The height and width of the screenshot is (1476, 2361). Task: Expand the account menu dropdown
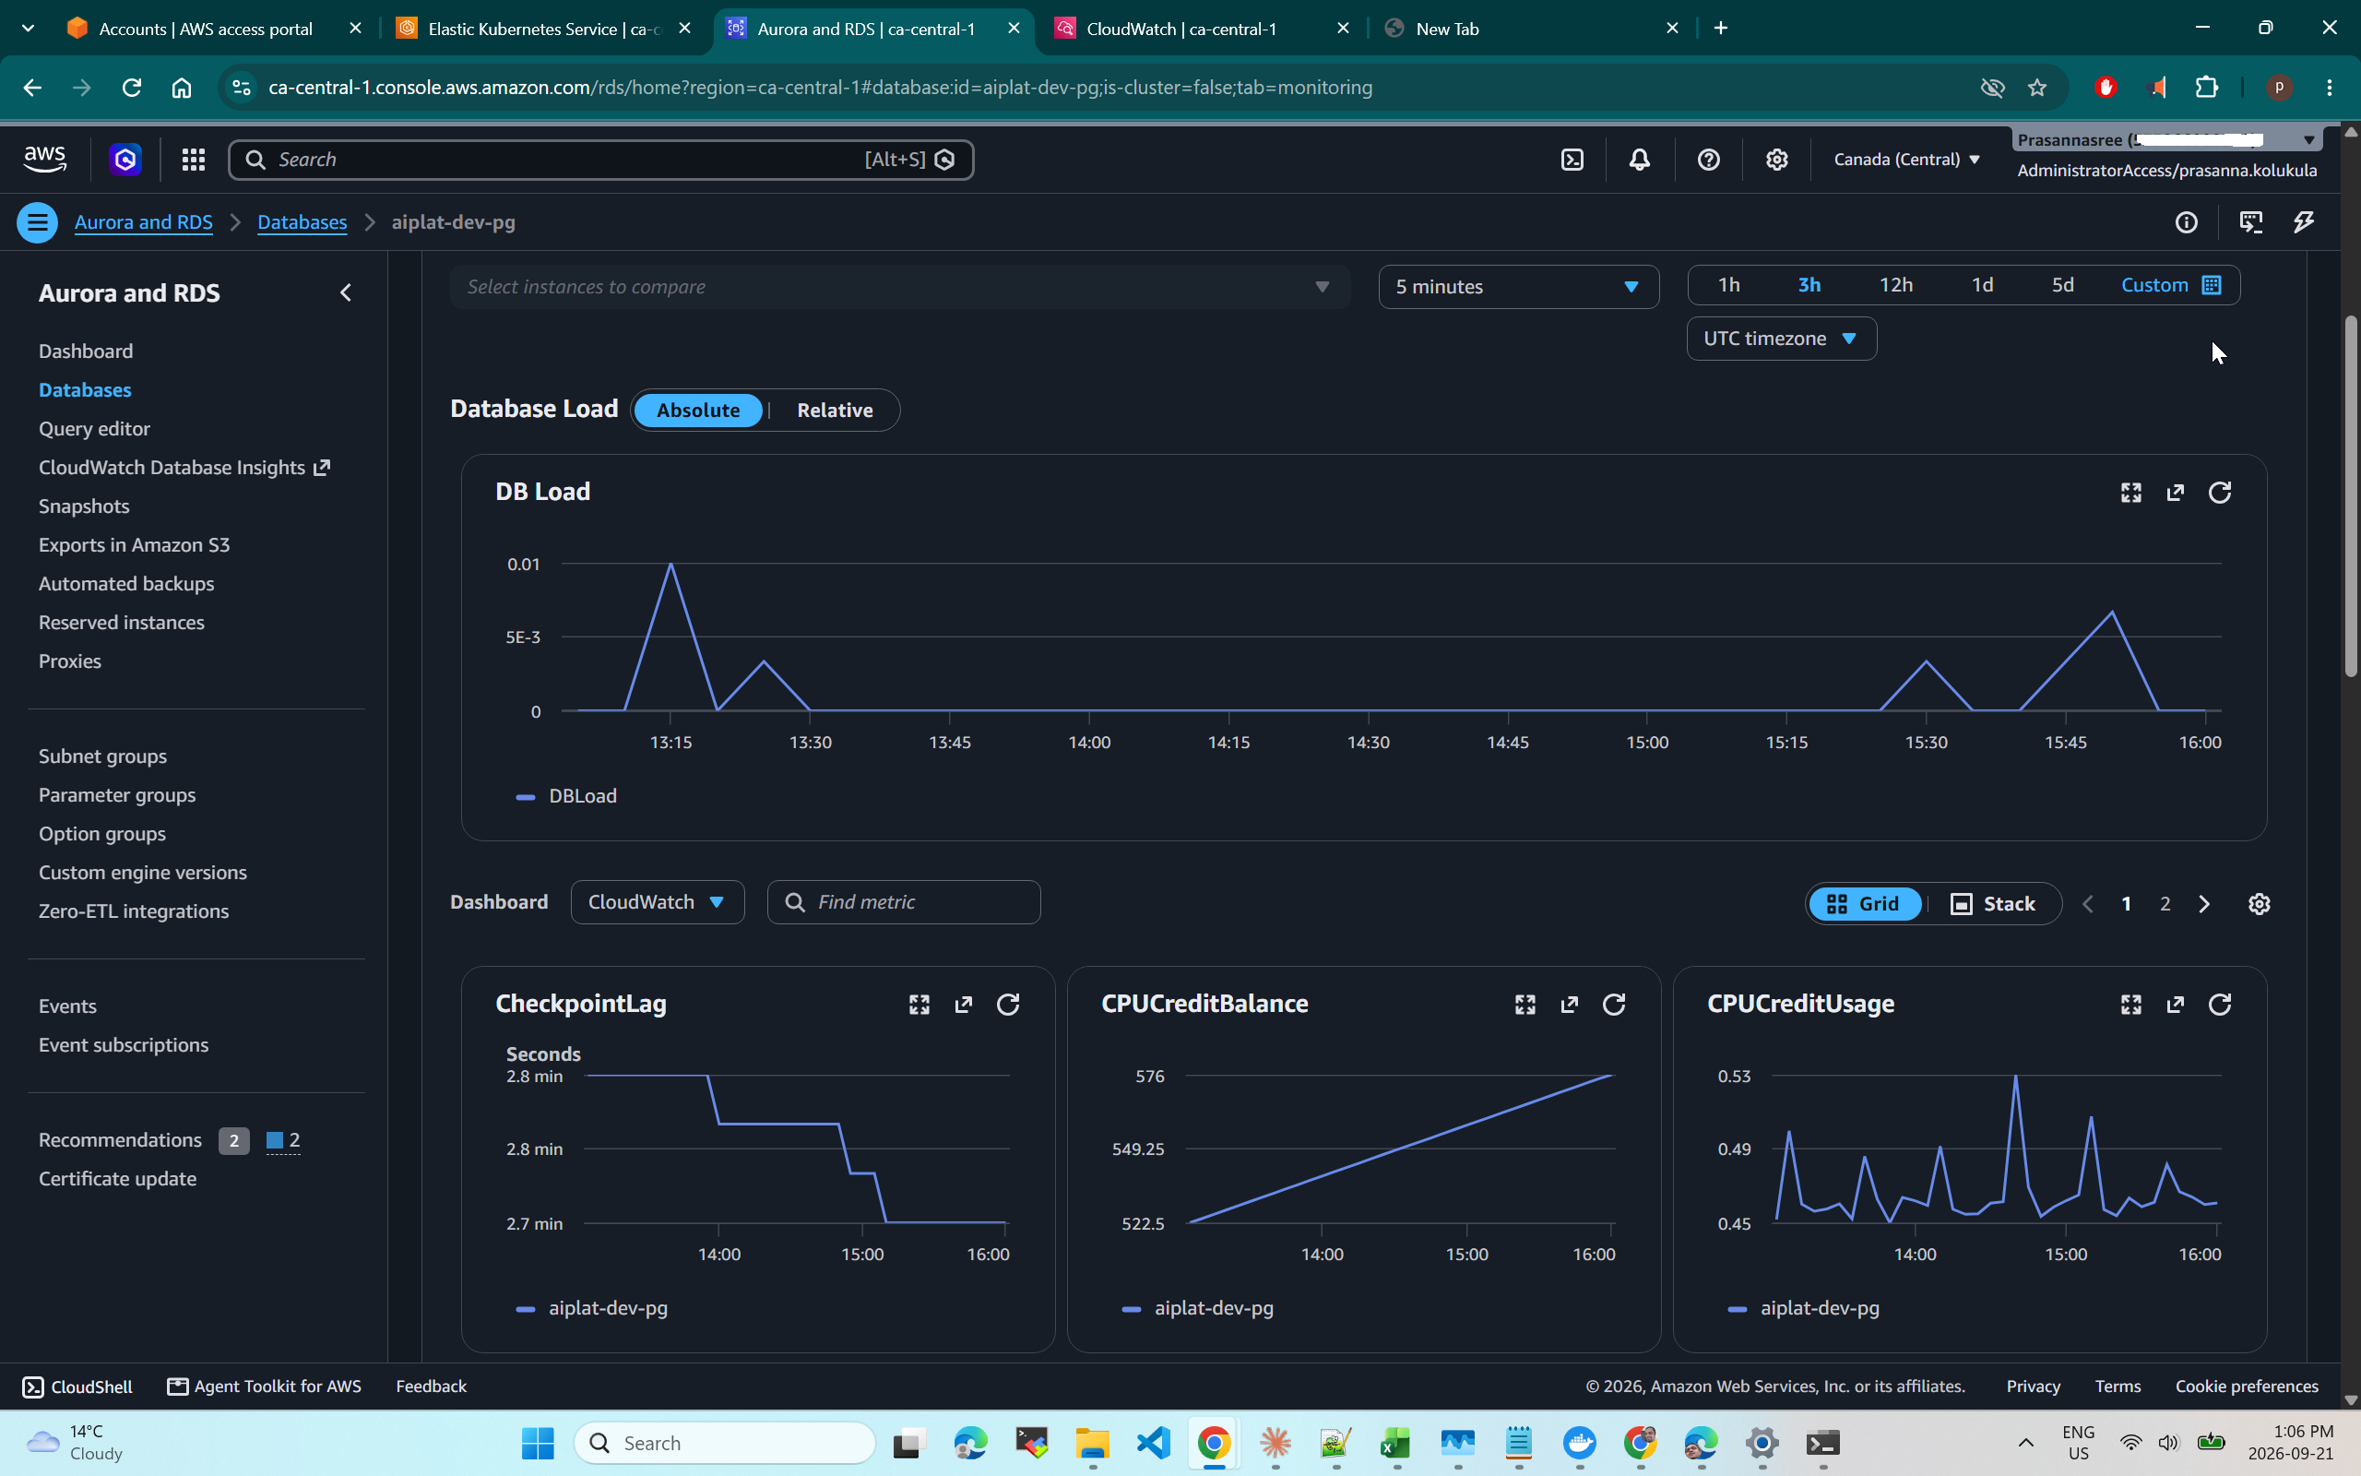[x=2165, y=139]
